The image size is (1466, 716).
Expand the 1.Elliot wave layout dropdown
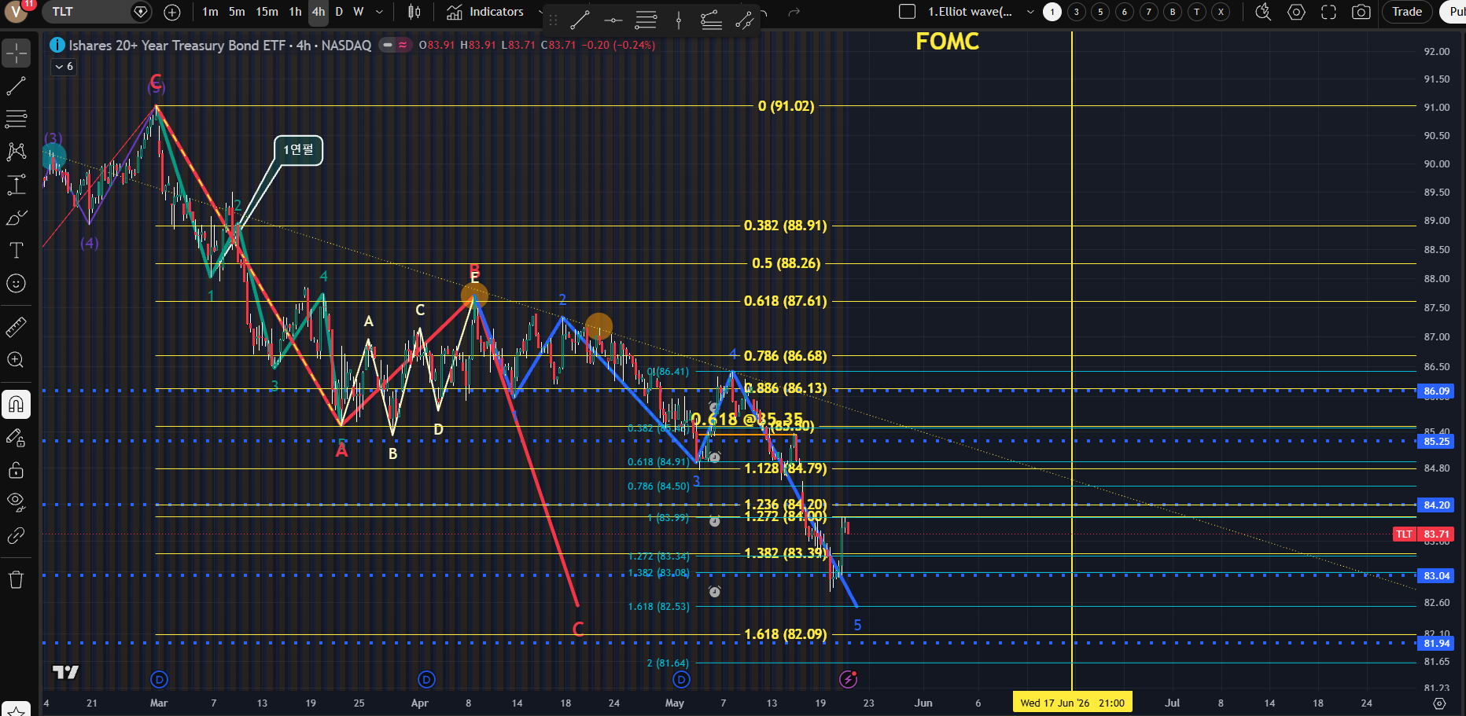click(x=1030, y=12)
